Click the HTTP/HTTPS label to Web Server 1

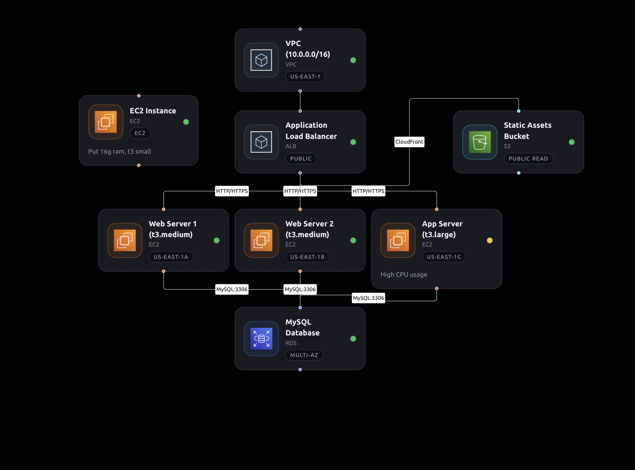(x=232, y=191)
